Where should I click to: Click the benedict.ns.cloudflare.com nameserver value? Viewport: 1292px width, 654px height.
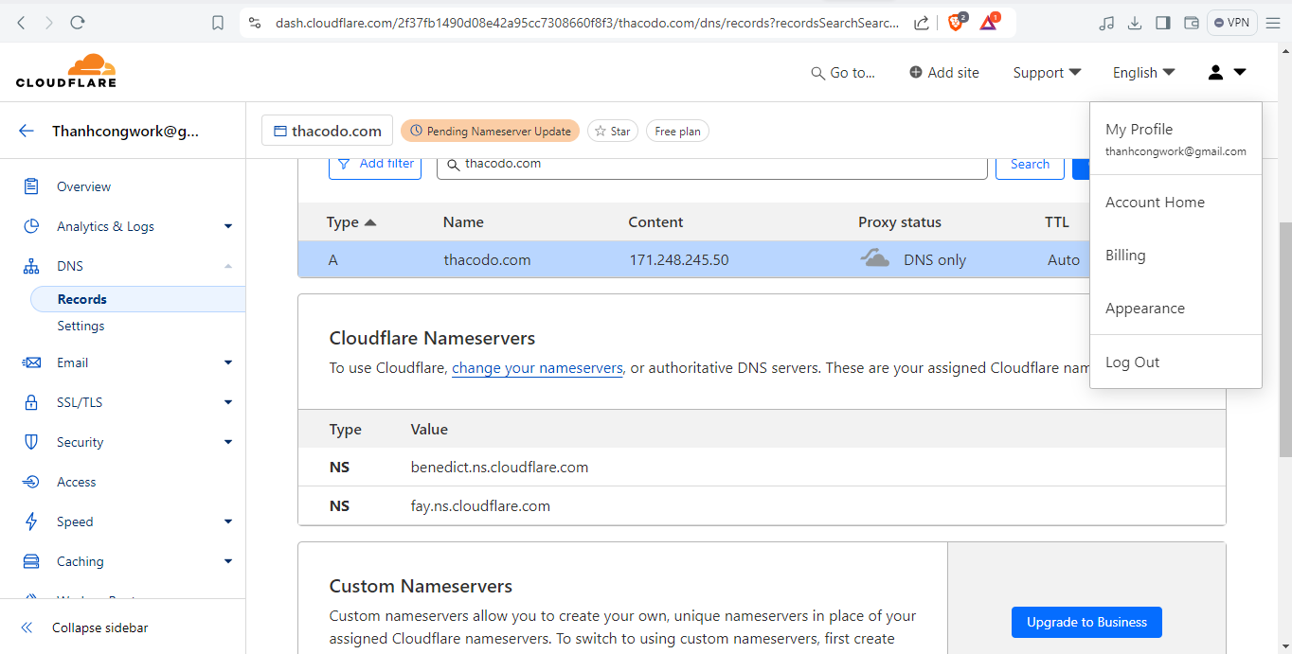pyautogui.click(x=499, y=468)
